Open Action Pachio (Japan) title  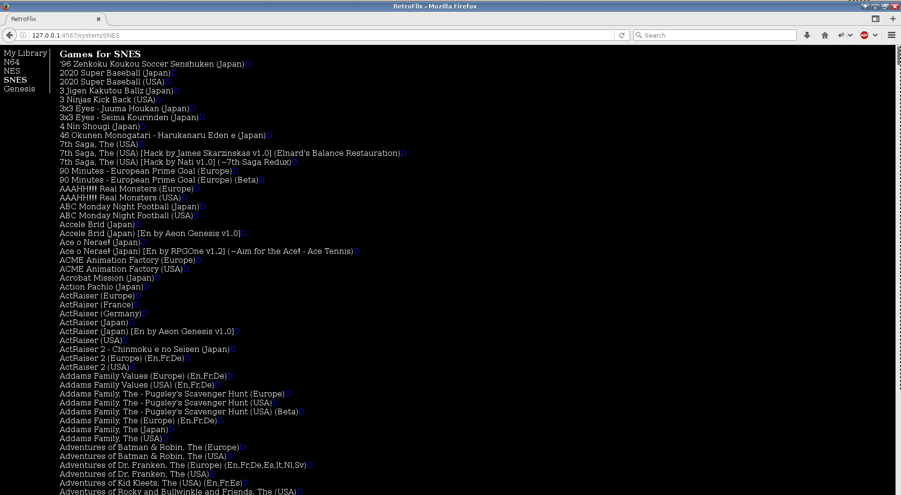(x=101, y=287)
